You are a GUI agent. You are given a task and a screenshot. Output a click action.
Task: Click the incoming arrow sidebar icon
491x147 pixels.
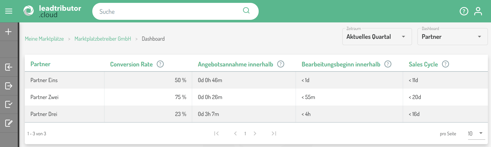9,67
